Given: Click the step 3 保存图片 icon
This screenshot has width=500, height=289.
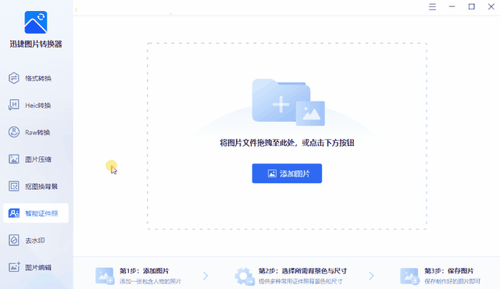Looking at the screenshot, I should click(x=409, y=276).
